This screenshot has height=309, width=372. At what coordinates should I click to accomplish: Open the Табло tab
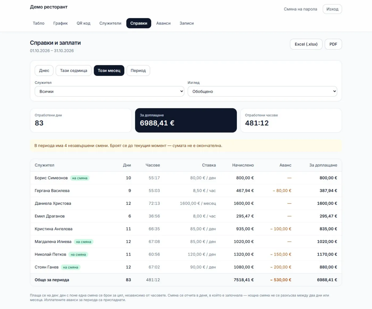(39, 23)
